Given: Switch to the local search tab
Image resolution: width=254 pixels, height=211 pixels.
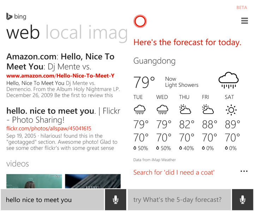Looking at the screenshot, I should [64, 33].
